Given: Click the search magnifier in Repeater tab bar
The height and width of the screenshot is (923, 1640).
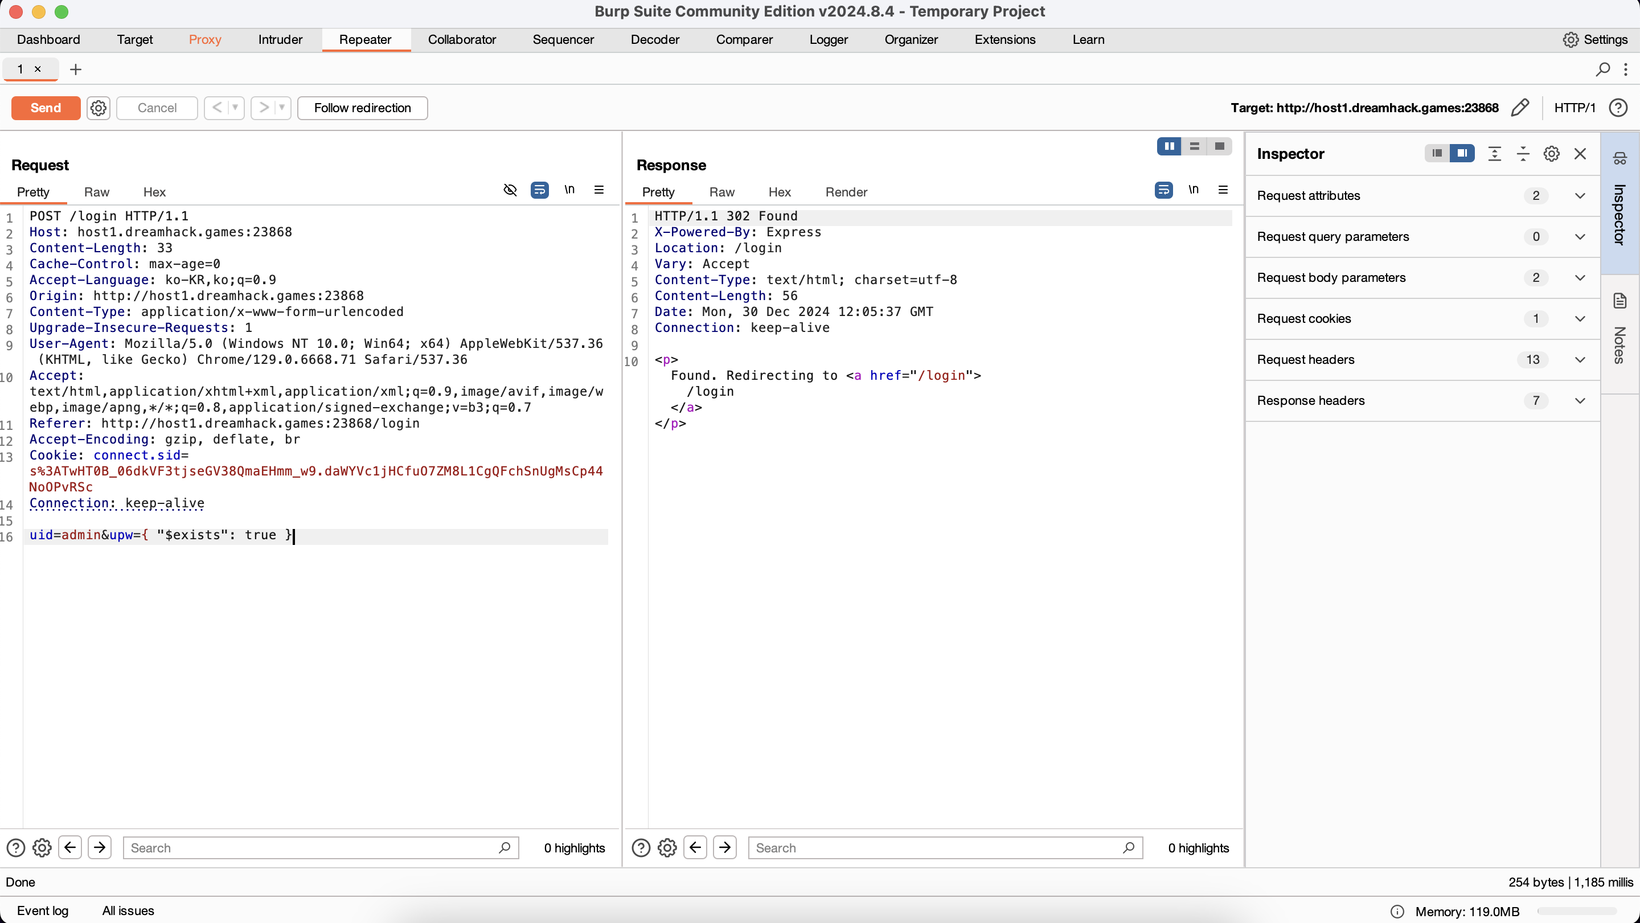Looking at the screenshot, I should coord(1602,69).
